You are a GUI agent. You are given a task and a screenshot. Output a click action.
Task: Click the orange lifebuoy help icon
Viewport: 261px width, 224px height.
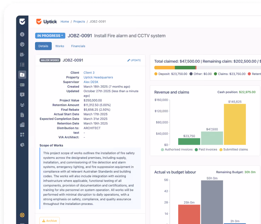(x=22, y=215)
